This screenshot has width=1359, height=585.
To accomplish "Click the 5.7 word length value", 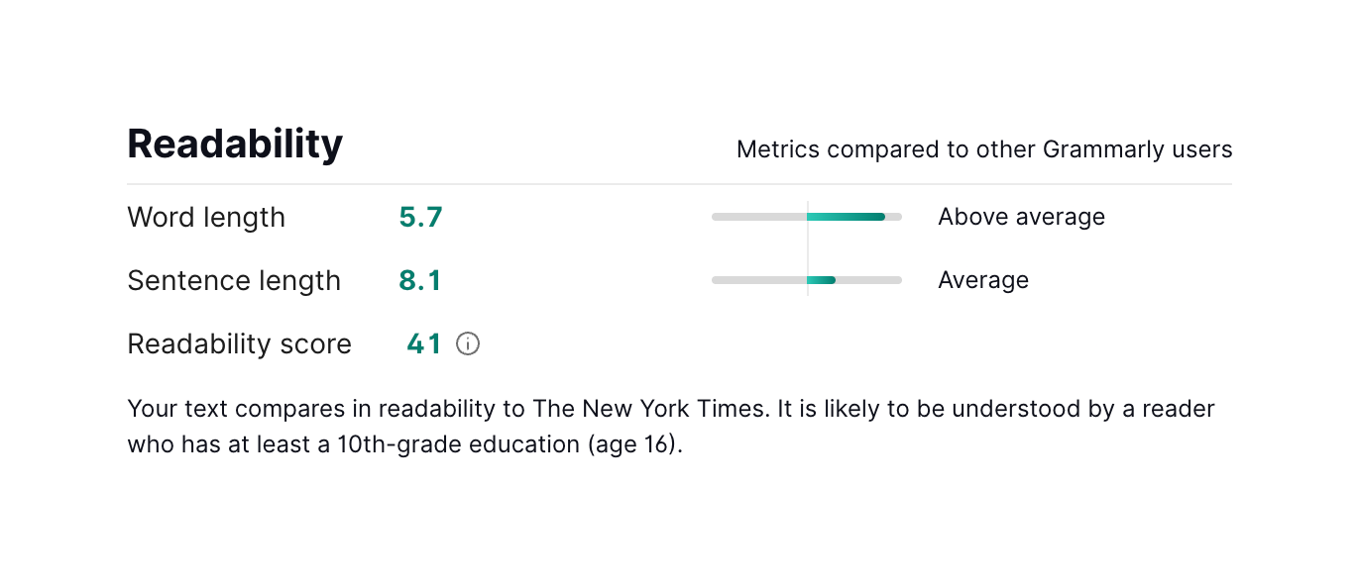I will (x=420, y=217).
